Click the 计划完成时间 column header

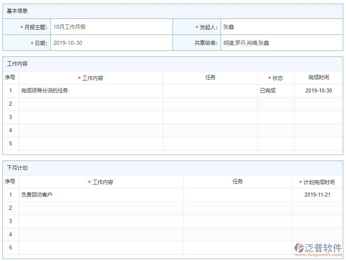pos(319,182)
